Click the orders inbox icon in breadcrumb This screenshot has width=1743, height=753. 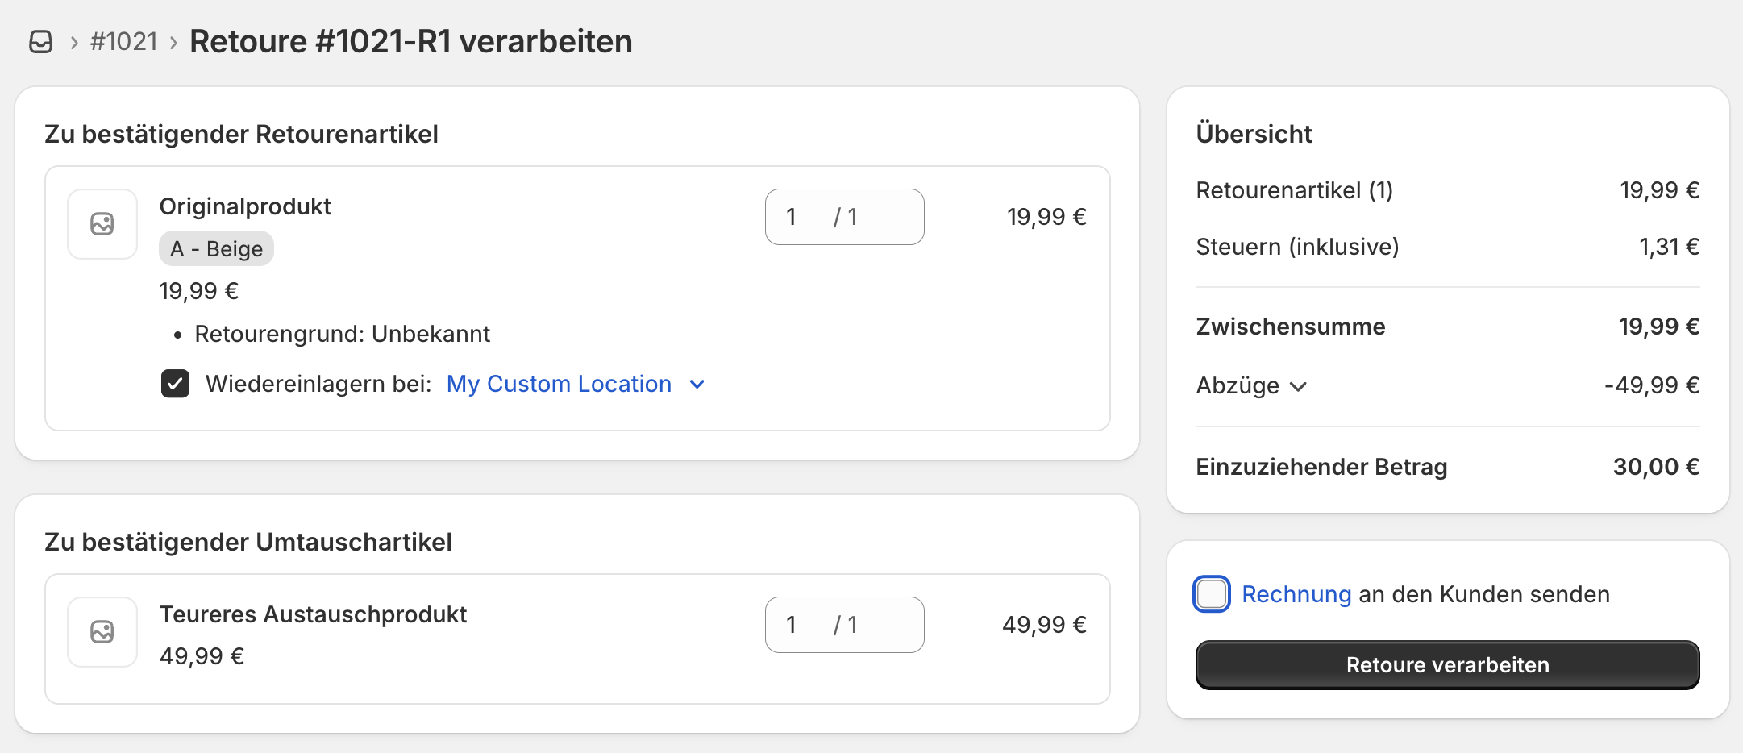[41, 41]
